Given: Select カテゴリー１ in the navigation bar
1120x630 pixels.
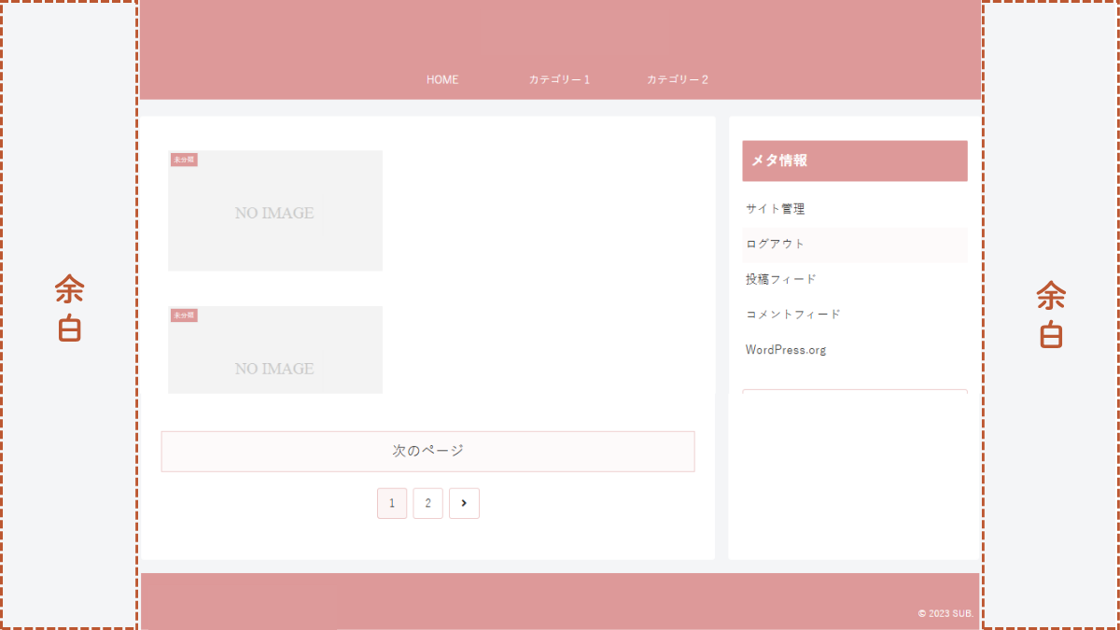Looking at the screenshot, I should click(x=559, y=80).
